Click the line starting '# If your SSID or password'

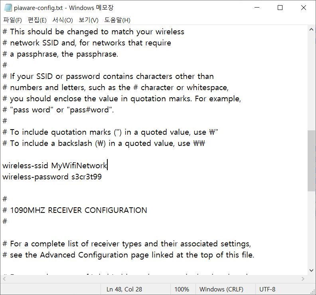[108, 76]
